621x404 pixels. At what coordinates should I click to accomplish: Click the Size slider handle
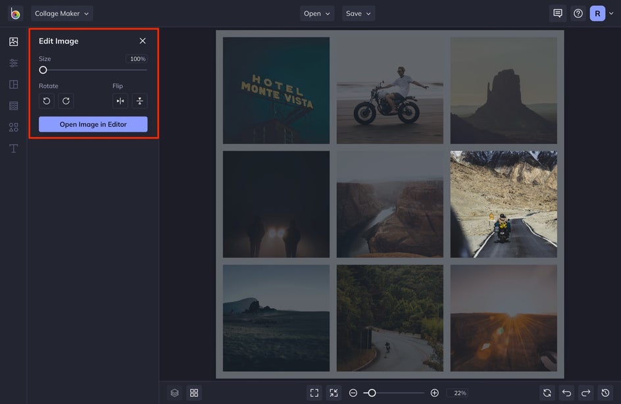coord(43,70)
